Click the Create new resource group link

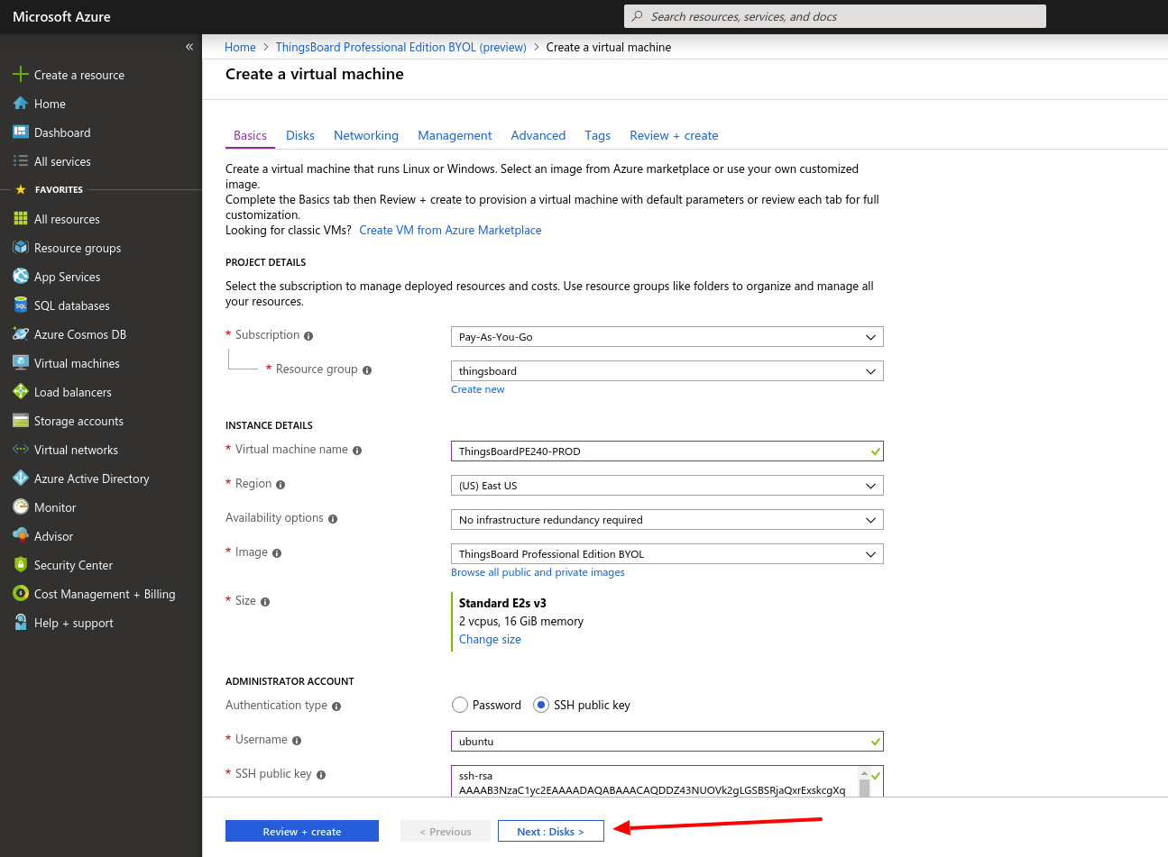coord(477,389)
